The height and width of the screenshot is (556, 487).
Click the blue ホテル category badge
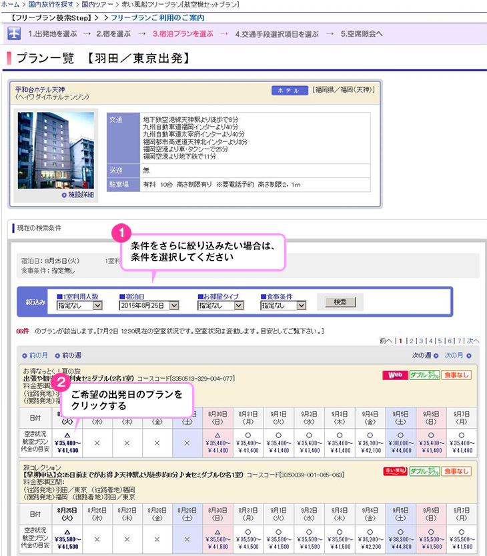point(289,90)
